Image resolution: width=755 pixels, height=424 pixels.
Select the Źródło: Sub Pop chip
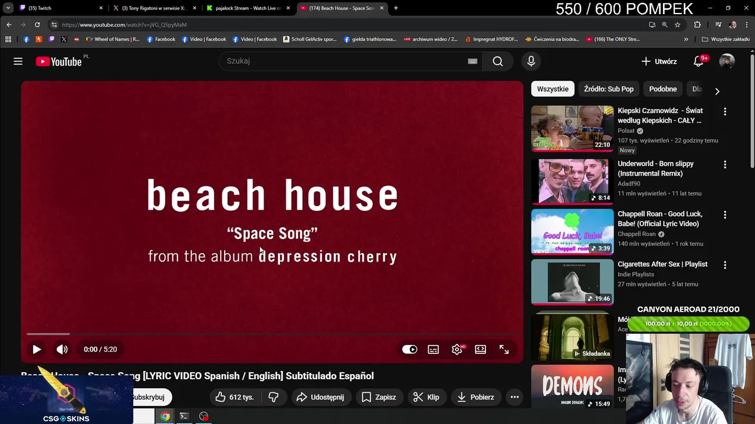tap(609, 89)
